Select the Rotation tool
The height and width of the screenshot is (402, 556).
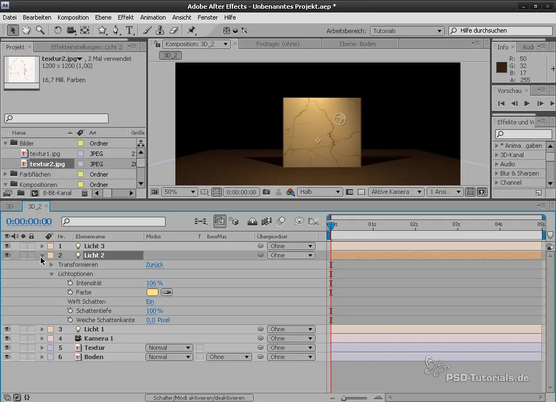tap(58, 30)
